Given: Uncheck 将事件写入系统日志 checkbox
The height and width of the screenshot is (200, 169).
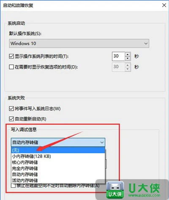Looking at the screenshot, I should tap(11, 109).
